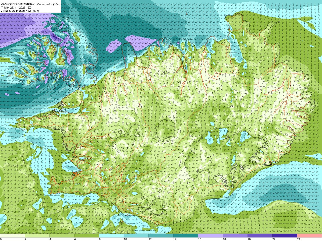The height and width of the screenshot is (241, 322).
Task: Click the pale yellow 0–2 legend swatch
Action: [13, 236]
